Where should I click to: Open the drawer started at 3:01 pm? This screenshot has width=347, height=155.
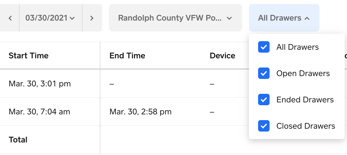[x=40, y=84]
